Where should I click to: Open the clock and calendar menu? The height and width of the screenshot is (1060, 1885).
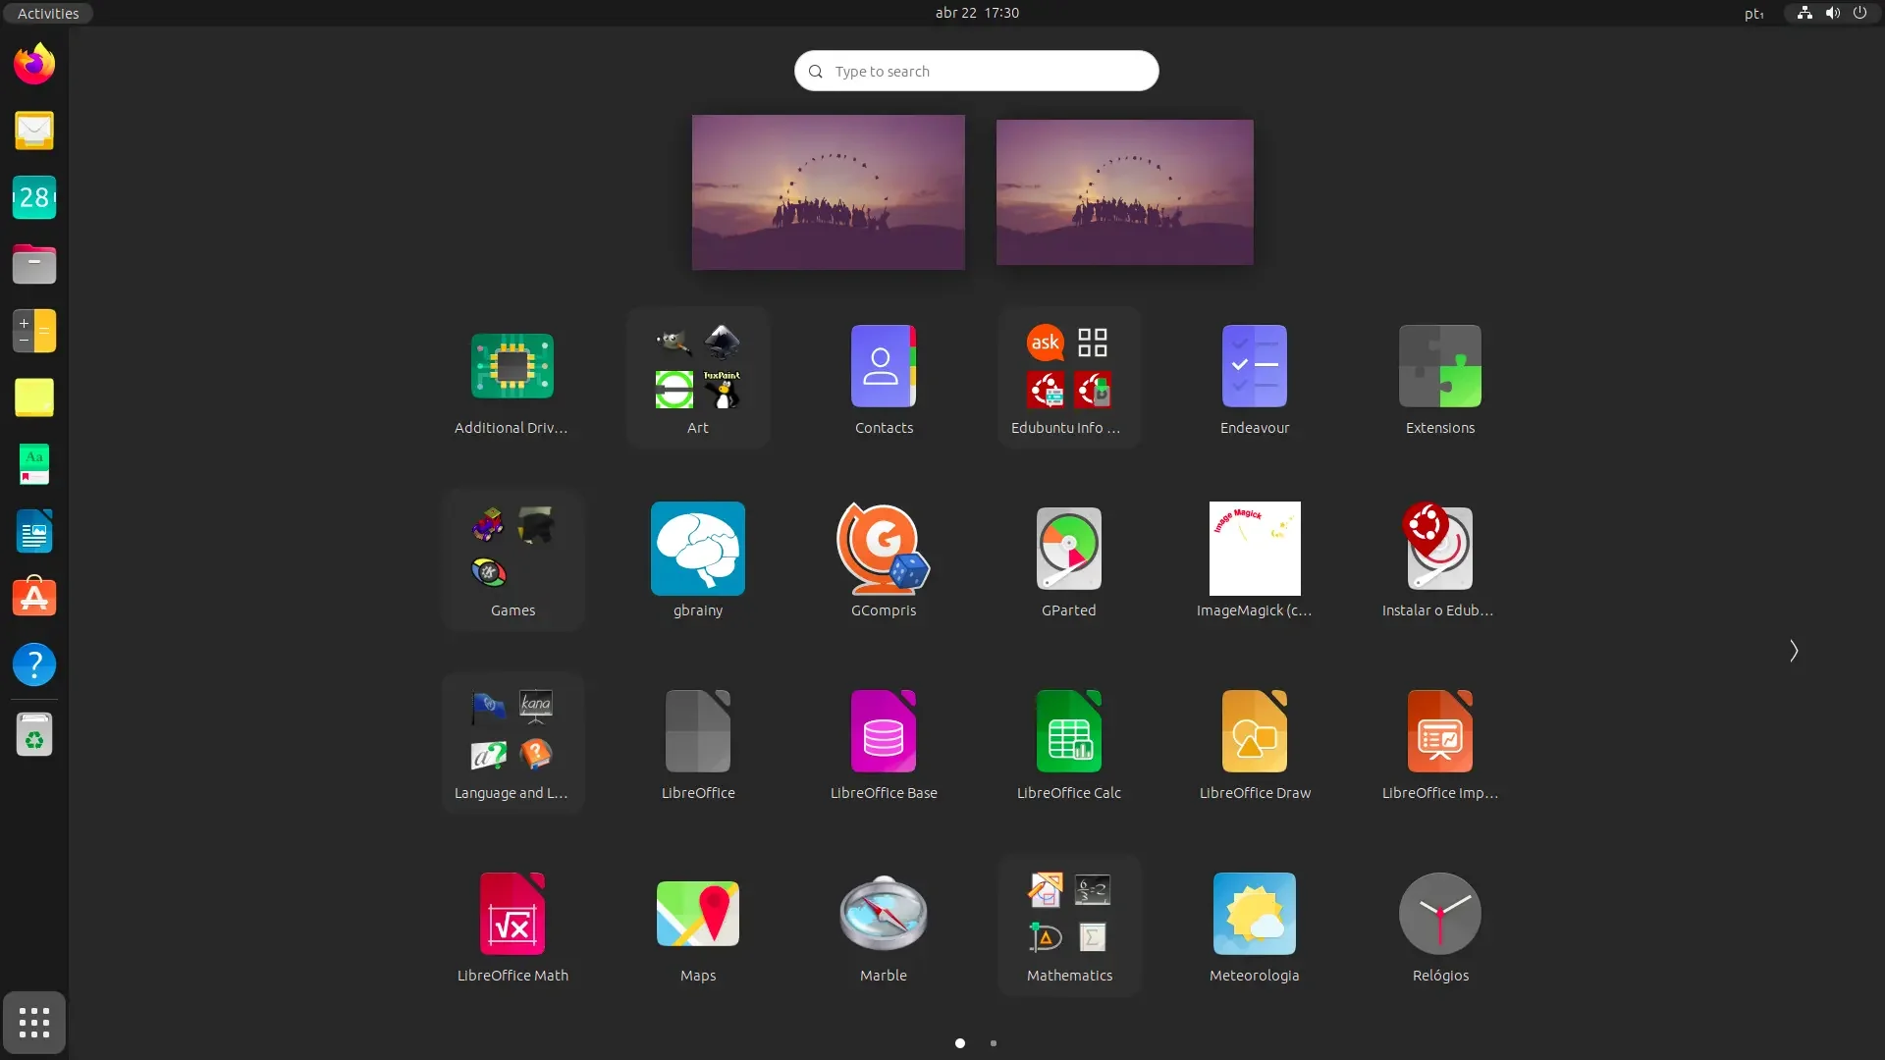(x=977, y=13)
